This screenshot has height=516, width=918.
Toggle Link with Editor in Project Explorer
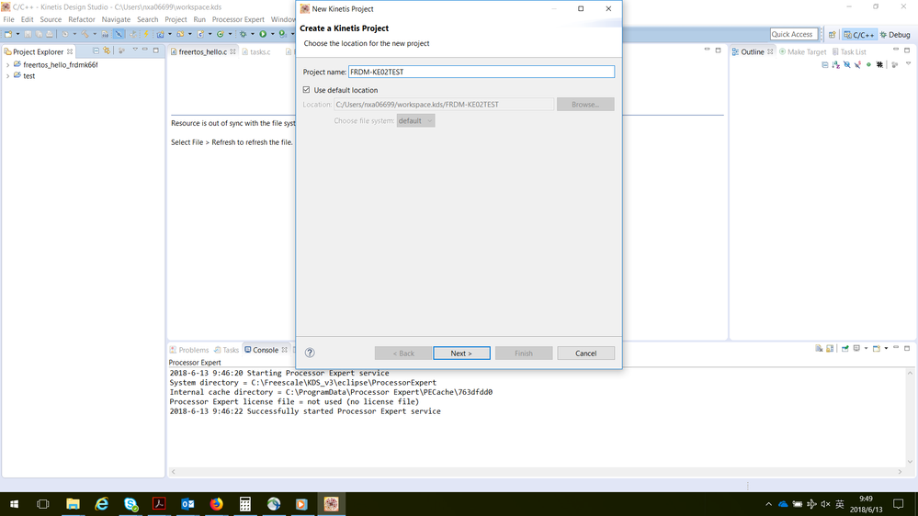click(107, 50)
